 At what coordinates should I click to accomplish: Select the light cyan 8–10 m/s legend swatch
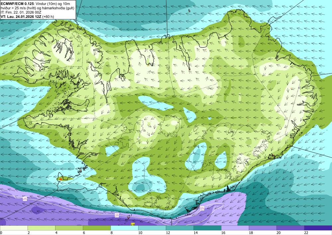[124, 228]
